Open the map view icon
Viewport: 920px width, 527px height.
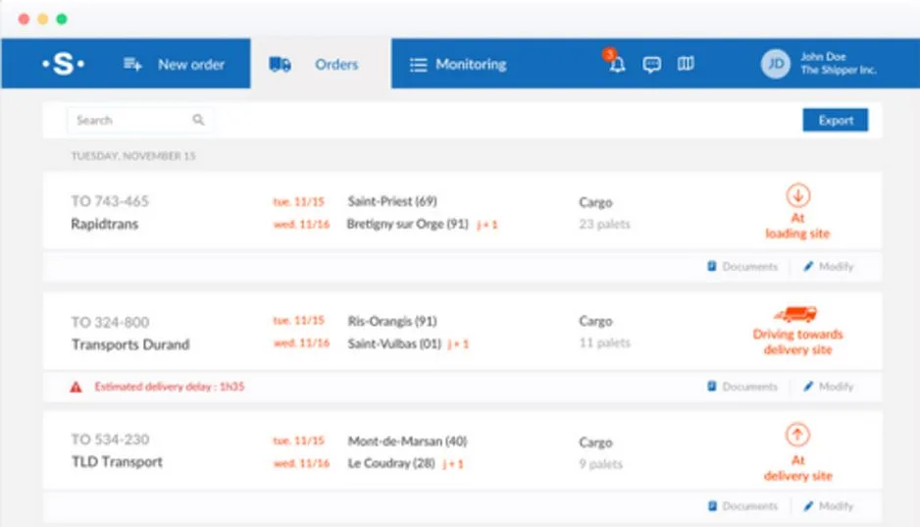(686, 64)
